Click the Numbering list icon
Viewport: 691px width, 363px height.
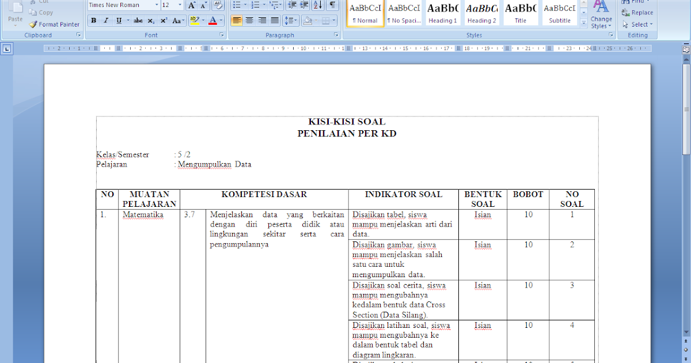tap(256, 5)
